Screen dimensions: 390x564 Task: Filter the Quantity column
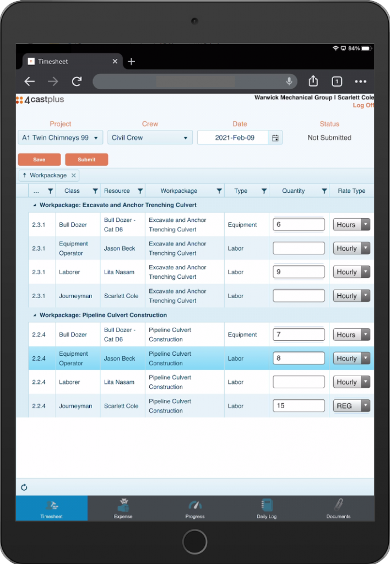(x=324, y=191)
